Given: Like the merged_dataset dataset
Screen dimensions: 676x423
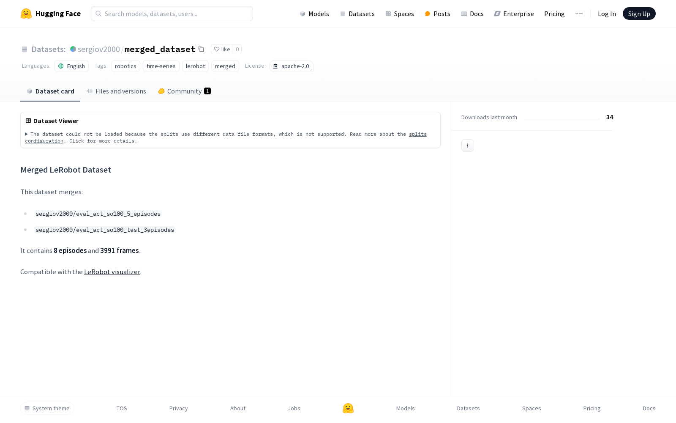Looking at the screenshot, I should [222, 49].
